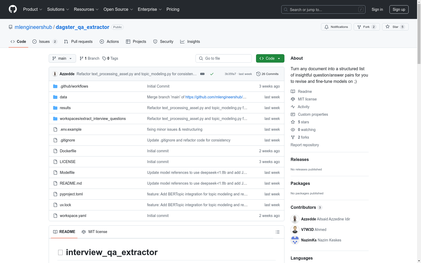The height and width of the screenshot is (263, 421).
Task: Go to the Pricing page
Action: [x=173, y=9]
